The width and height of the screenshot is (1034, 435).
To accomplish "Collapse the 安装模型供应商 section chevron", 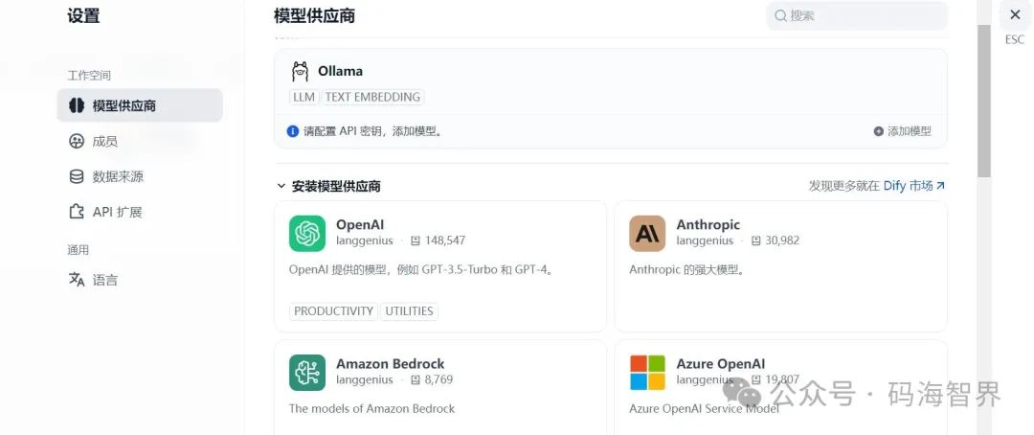I will click(x=281, y=187).
